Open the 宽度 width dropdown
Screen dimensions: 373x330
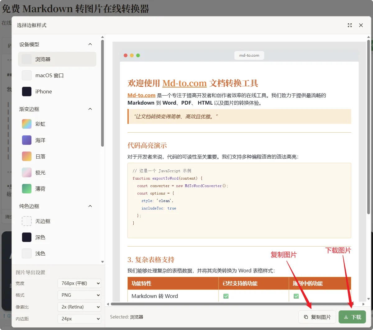pyautogui.click(x=79, y=283)
